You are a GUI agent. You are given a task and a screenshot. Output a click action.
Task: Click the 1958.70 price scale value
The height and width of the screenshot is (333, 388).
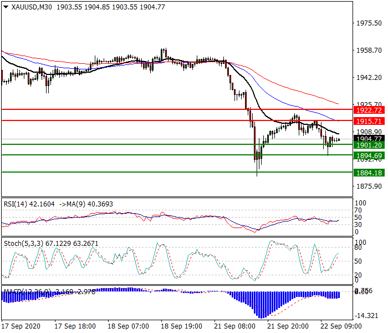click(x=369, y=51)
